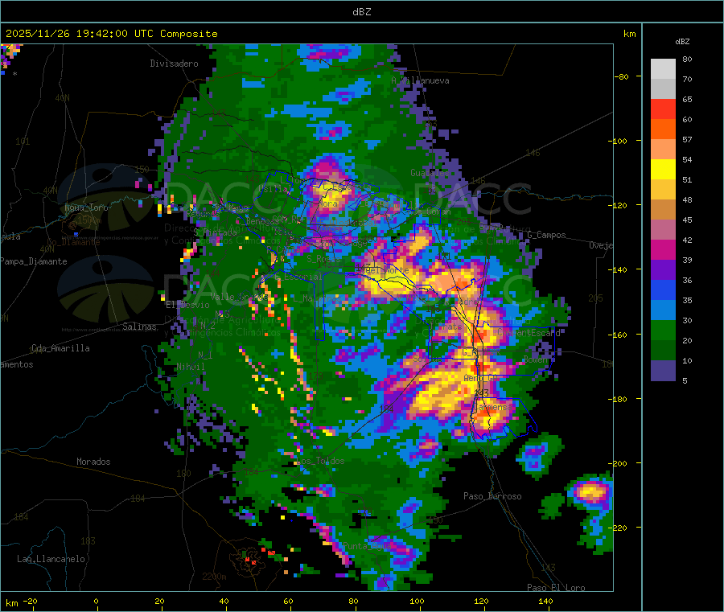Click the 'El_Desvio' map label
Viewport: 724px width, 612px height.
pos(187,305)
